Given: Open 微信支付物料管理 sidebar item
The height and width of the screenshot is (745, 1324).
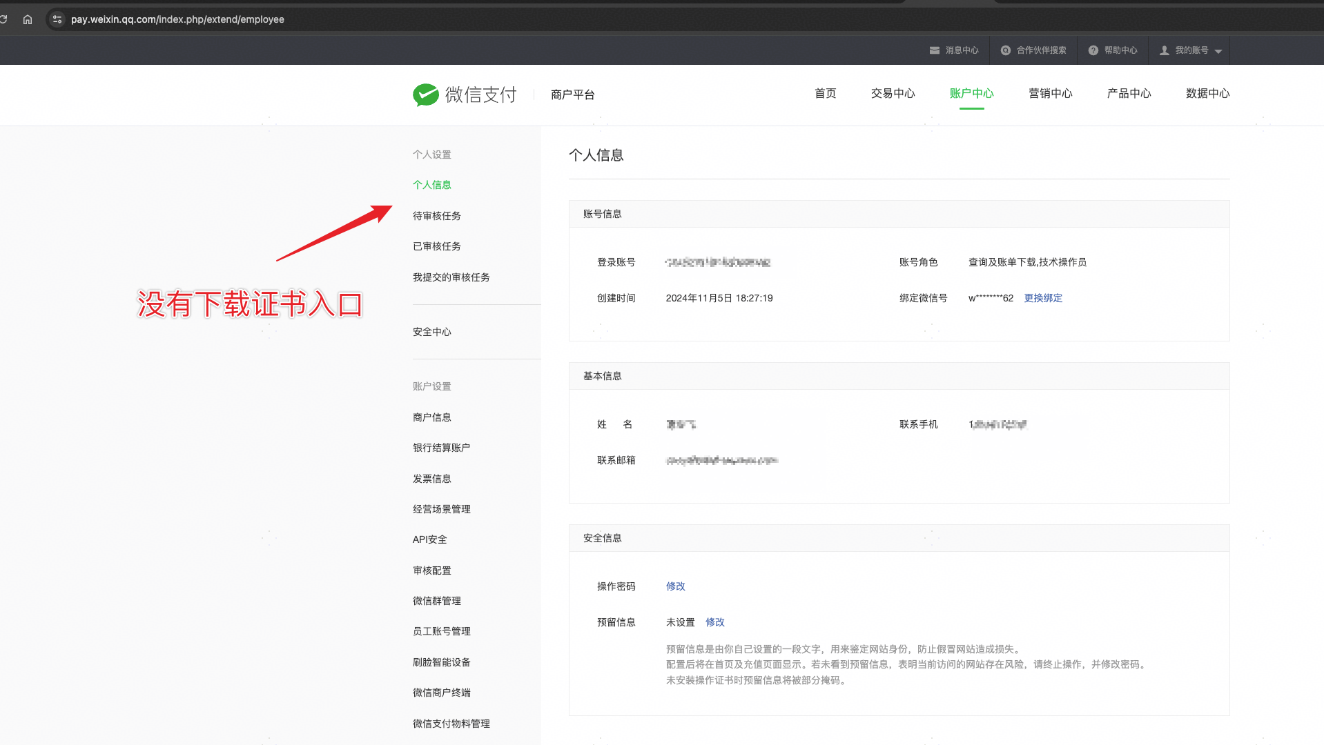Looking at the screenshot, I should pos(451,724).
